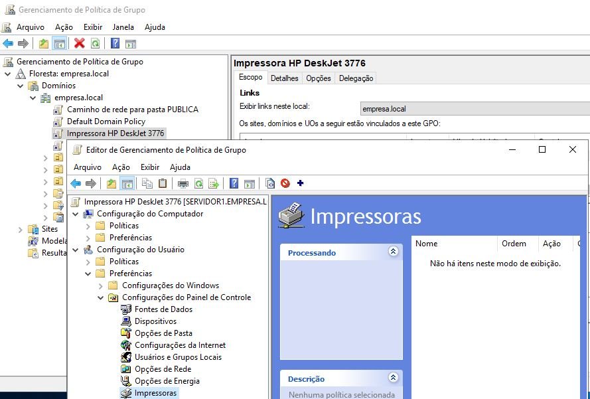Open help icon in Group Policy Management toolbar
590x399 pixels.
115,44
